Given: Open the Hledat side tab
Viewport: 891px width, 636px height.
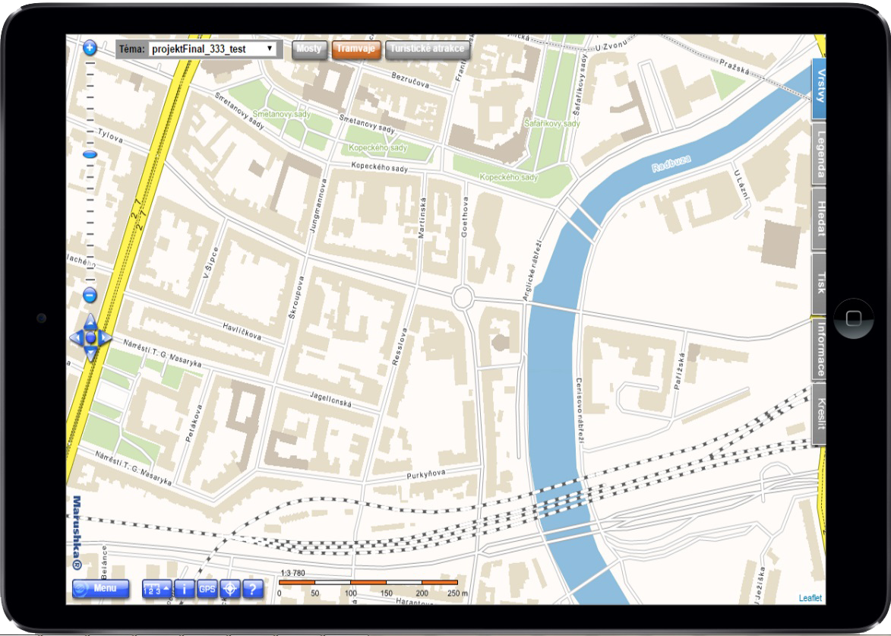Looking at the screenshot, I should [819, 218].
